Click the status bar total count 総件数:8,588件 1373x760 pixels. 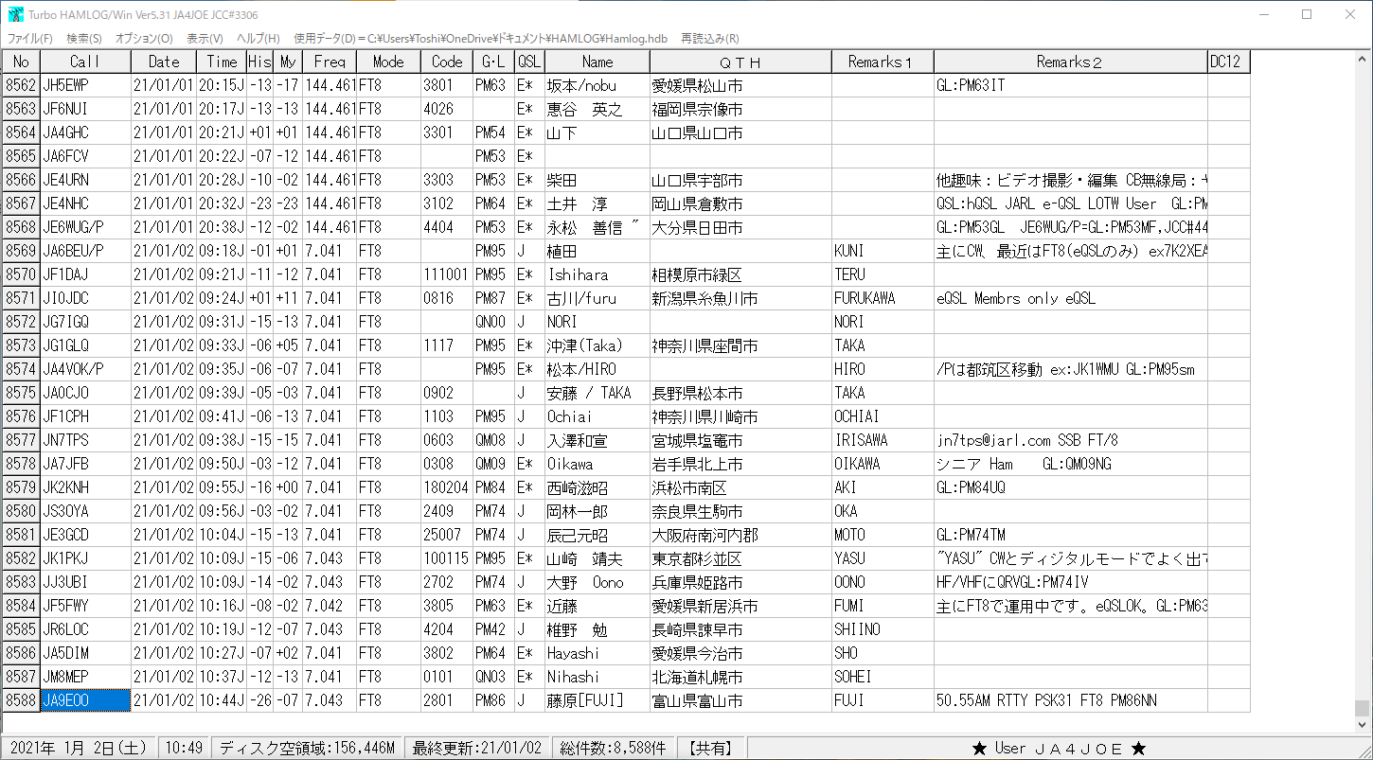612,748
